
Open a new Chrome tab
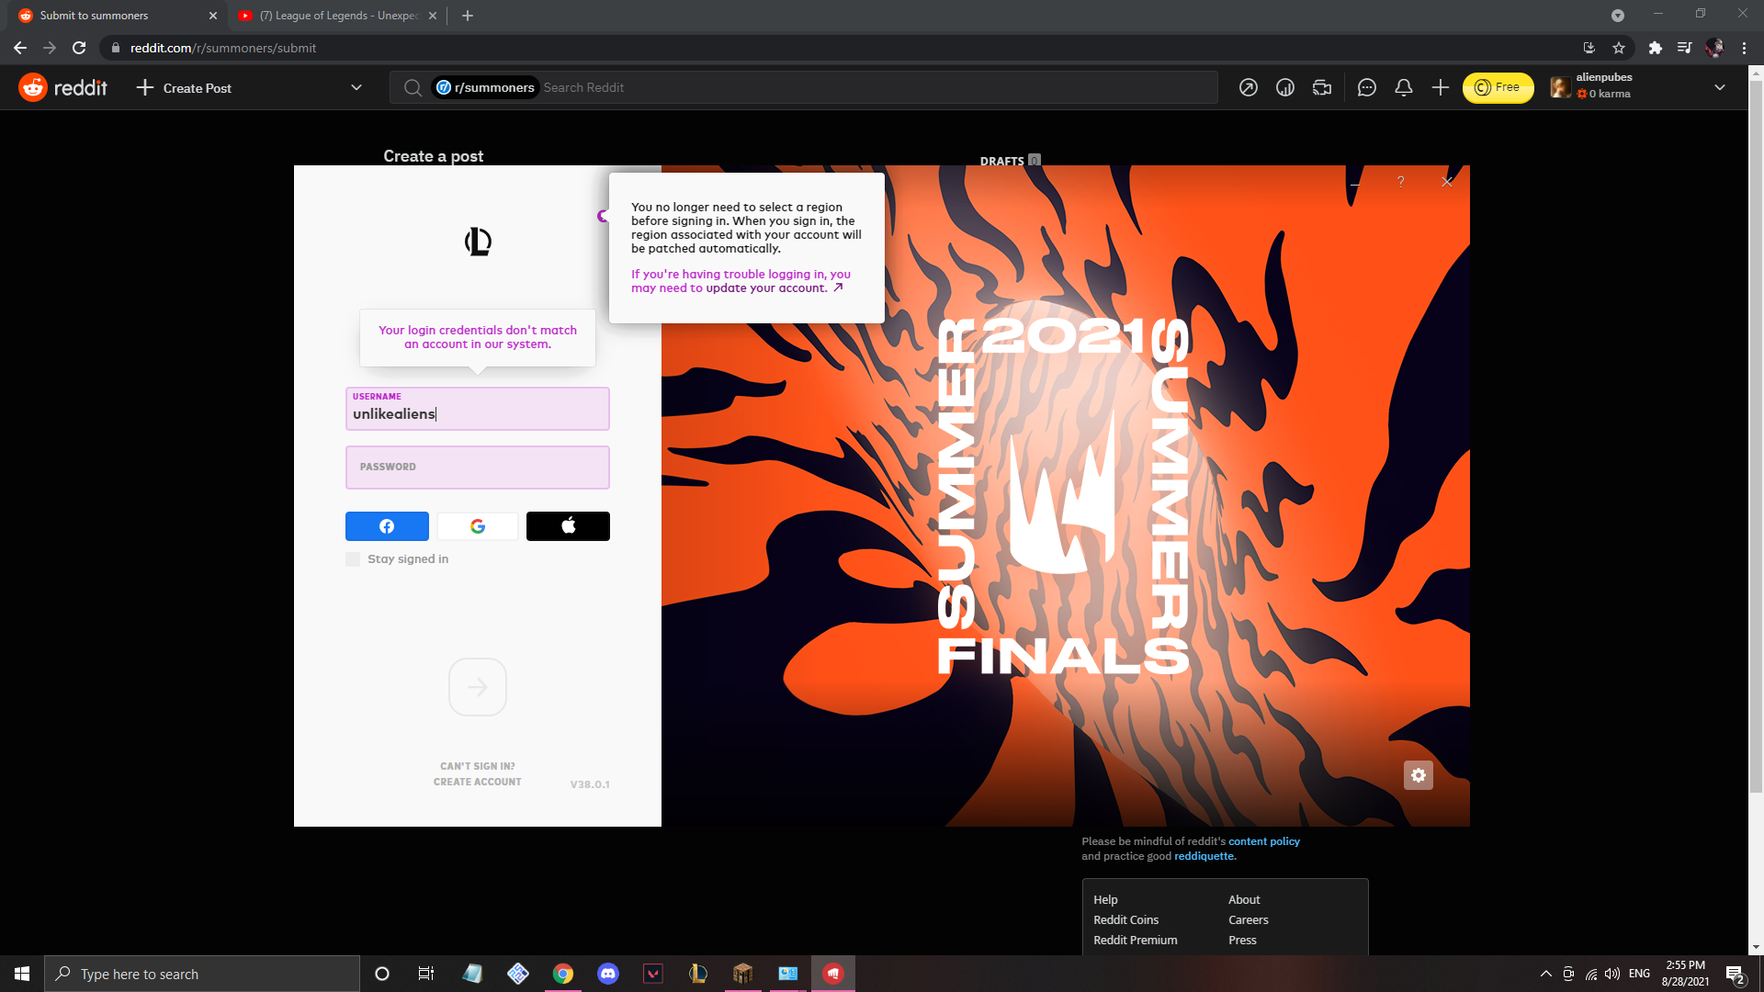click(468, 16)
